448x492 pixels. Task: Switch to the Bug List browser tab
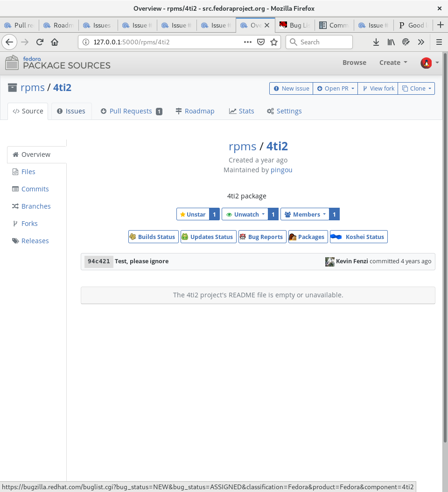click(x=295, y=25)
